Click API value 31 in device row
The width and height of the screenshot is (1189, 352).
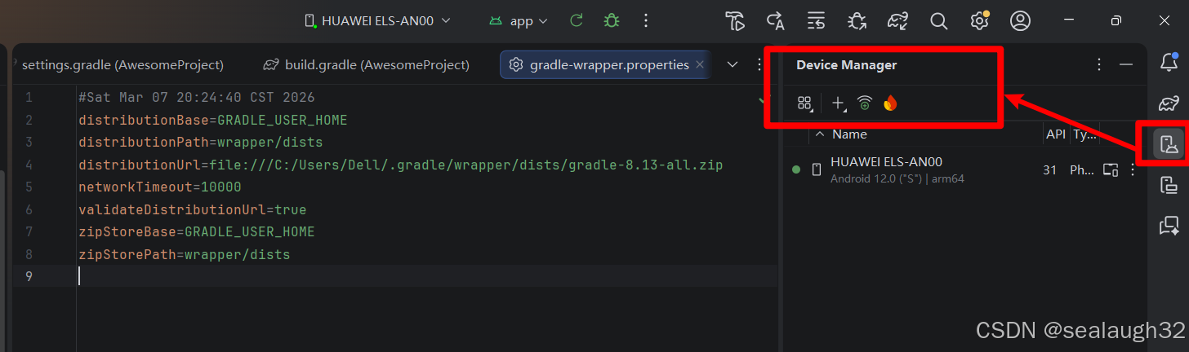(x=1050, y=170)
